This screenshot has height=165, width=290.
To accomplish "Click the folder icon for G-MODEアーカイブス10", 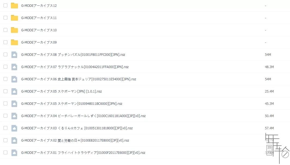I will pos(14,30).
